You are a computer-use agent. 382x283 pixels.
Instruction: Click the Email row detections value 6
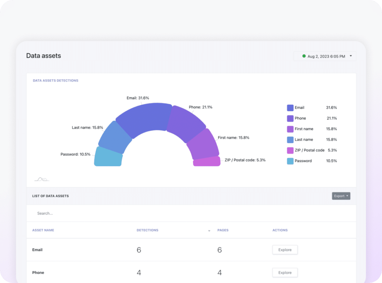pos(139,250)
